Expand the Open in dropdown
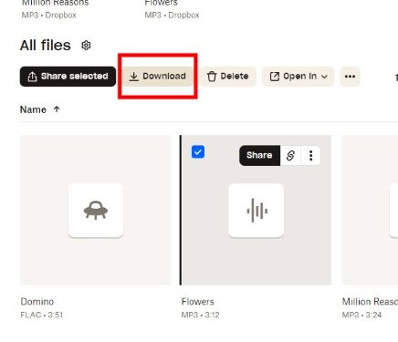398x342 pixels. 298,77
